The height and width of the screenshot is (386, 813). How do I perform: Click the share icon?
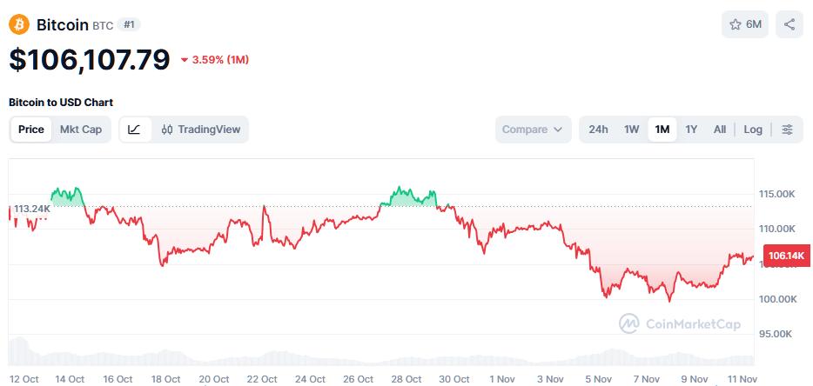tap(789, 24)
